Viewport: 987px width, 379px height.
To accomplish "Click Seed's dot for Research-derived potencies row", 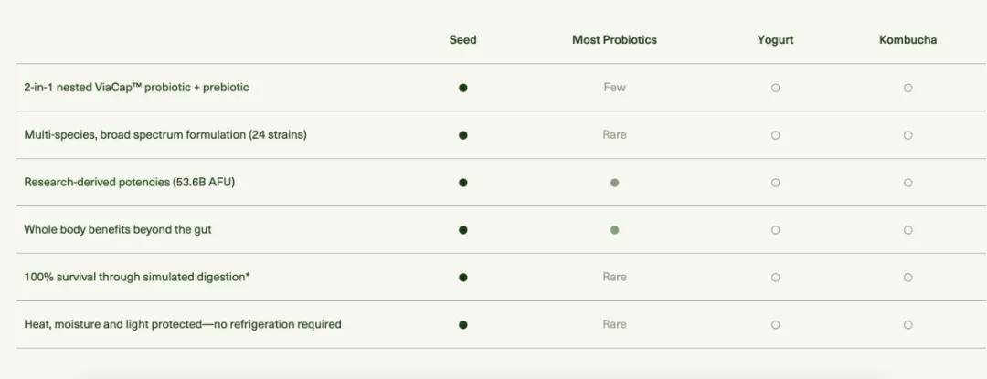I will (463, 183).
